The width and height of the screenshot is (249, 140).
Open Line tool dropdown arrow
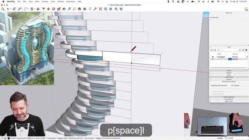coord(22,9)
